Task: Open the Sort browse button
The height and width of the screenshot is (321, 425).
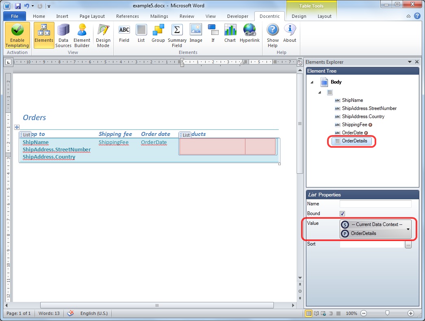Action: (408, 244)
